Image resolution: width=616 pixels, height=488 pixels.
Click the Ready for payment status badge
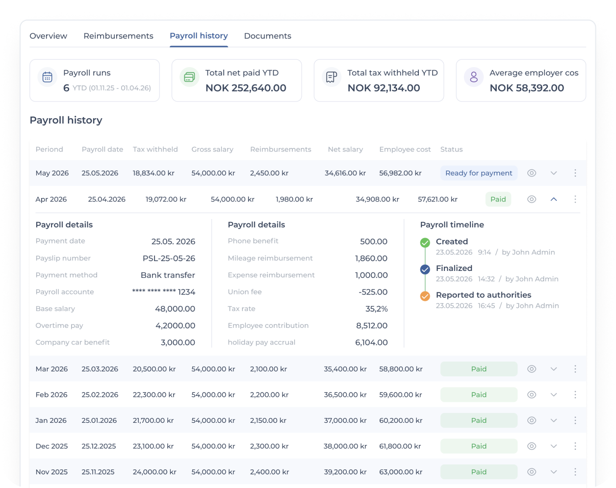tap(479, 173)
